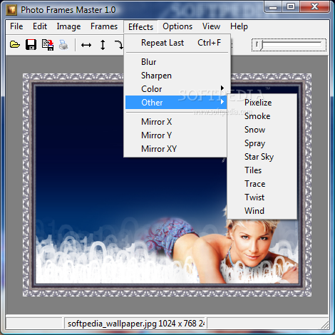Maximize the Photo Frames Master window
Screen dimensions: 335x335
[x=291, y=7]
